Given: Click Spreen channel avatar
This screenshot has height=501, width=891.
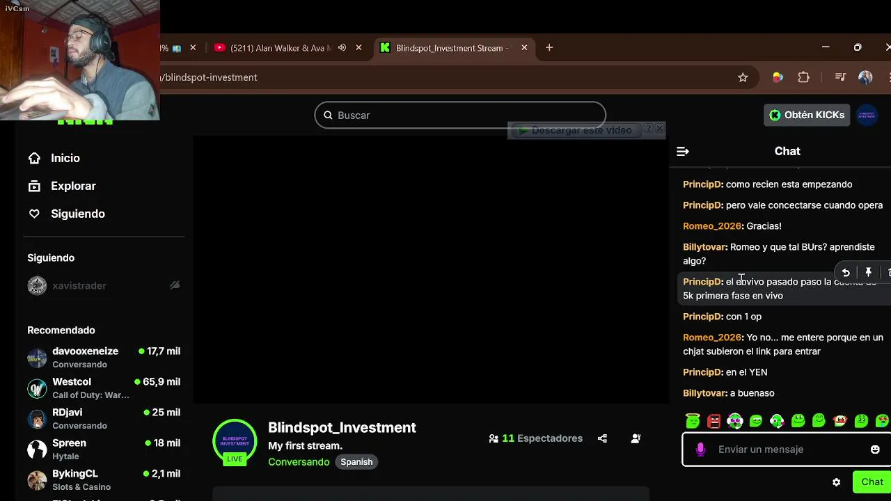Looking at the screenshot, I should coord(37,450).
